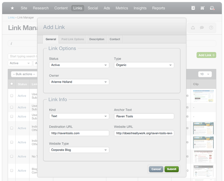
Task: Open the Kind dropdown showing Text
Action: 79,116
